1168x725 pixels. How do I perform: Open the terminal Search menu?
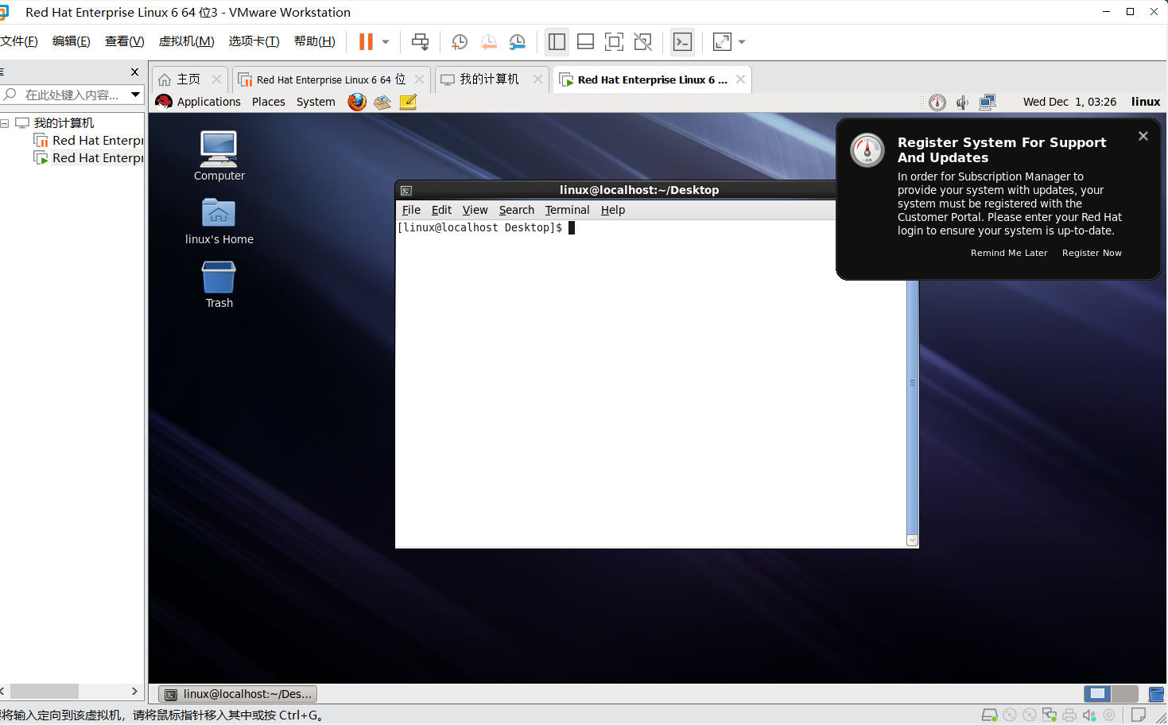tap(516, 210)
